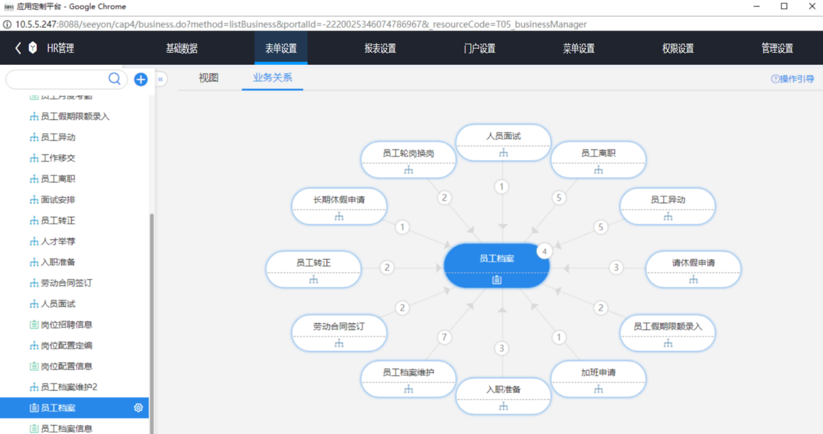Click the site info icon in address bar
This screenshot has width=823, height=434.
click(7, 24)
